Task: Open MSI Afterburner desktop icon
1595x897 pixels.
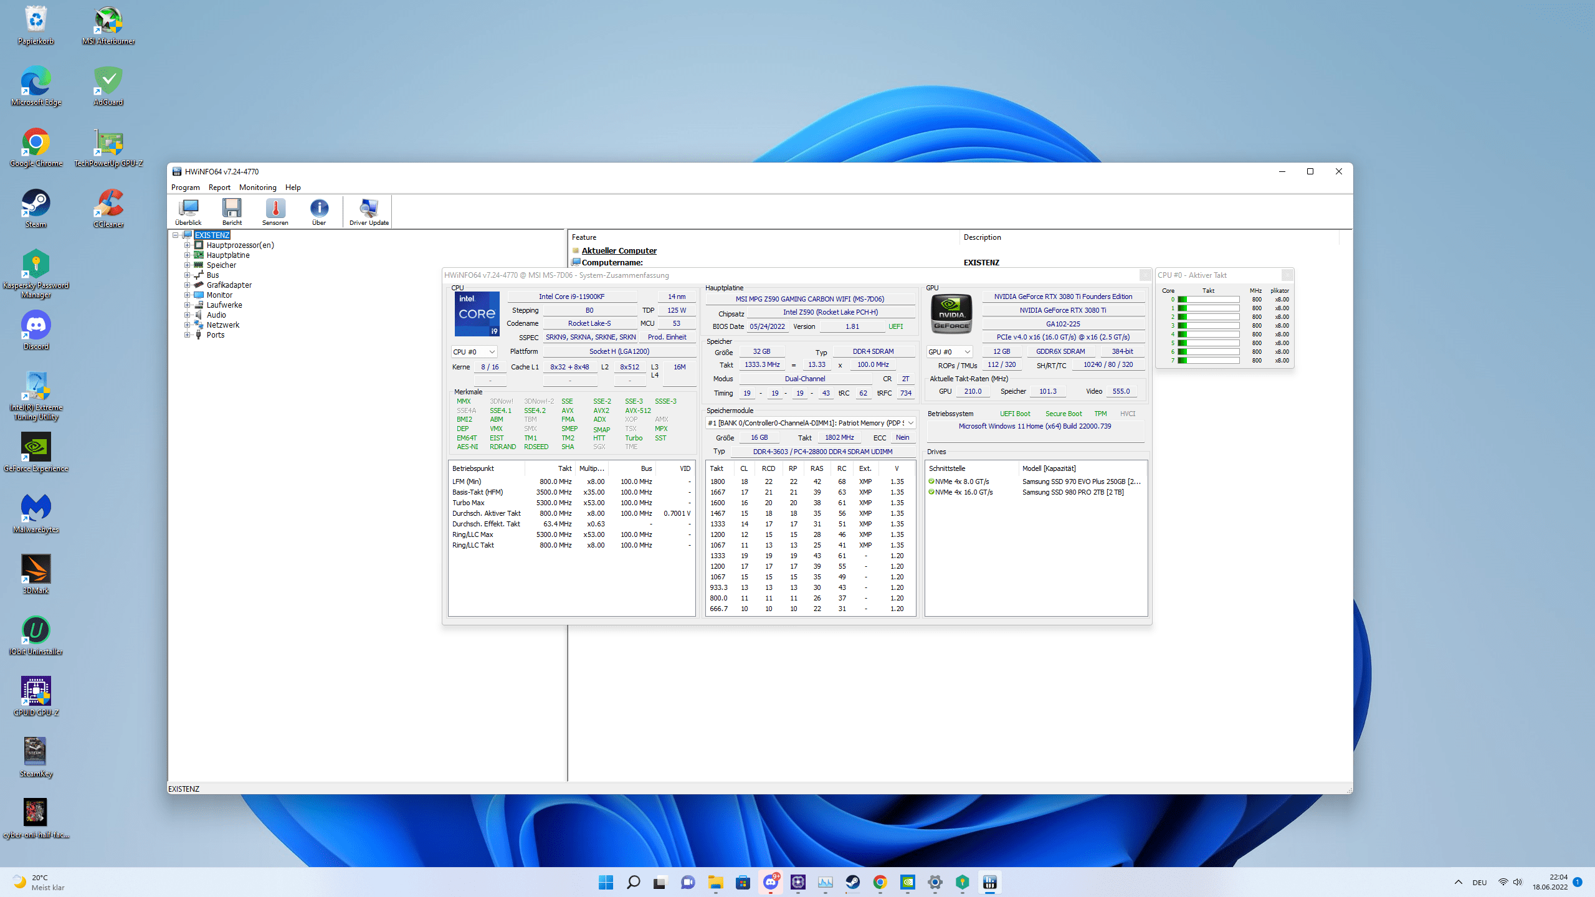Action: pos(108,25)
